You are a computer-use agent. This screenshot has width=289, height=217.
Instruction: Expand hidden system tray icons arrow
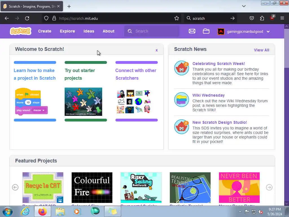pos(240,212)
